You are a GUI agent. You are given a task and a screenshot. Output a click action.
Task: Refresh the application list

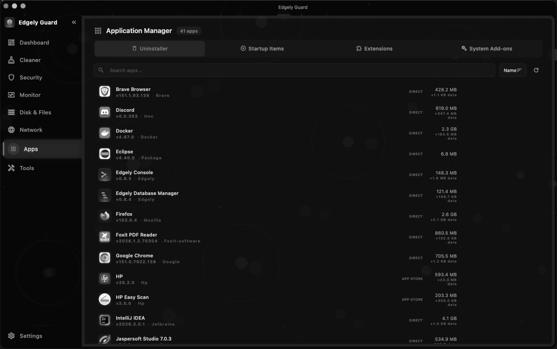point(536,70)
